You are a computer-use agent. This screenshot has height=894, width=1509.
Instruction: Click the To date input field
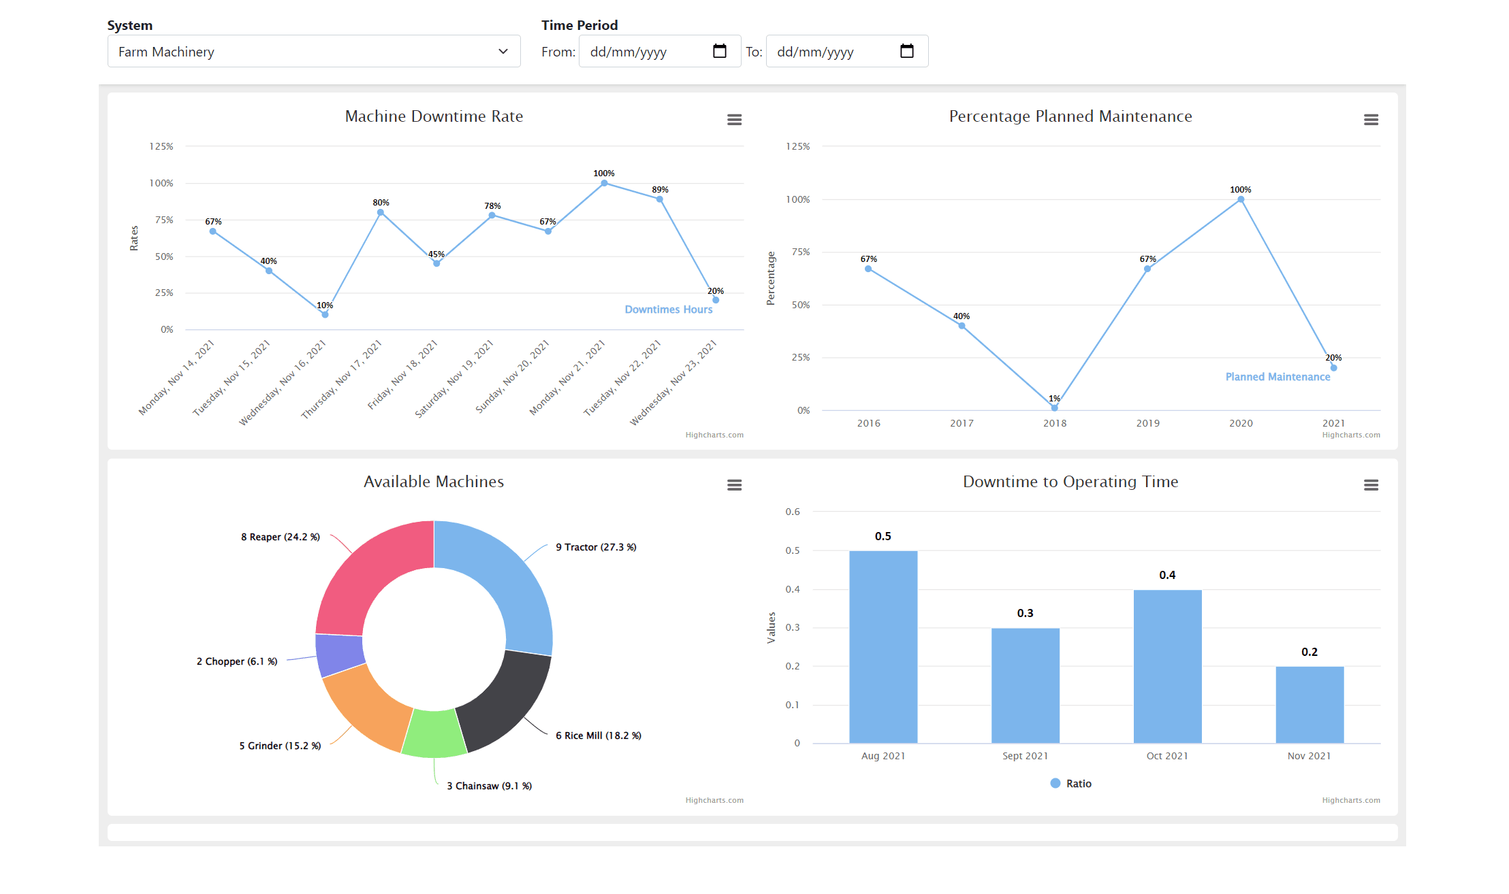[x=846, y=51]
